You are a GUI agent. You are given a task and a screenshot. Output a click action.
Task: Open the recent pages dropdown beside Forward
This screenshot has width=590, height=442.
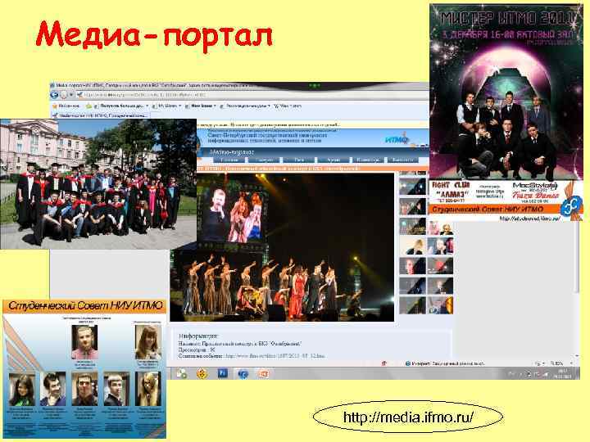coord(70,96)
